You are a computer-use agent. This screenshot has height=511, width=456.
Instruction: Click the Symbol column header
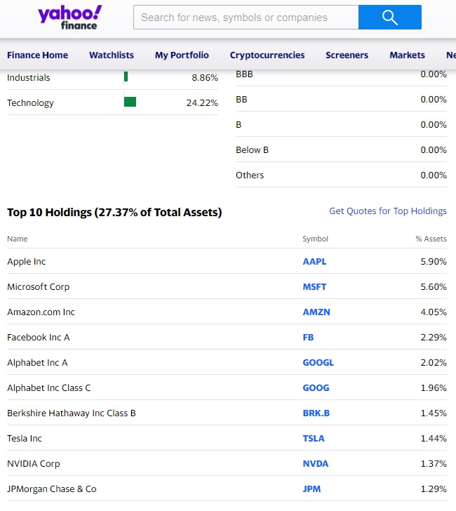(315, 239)
